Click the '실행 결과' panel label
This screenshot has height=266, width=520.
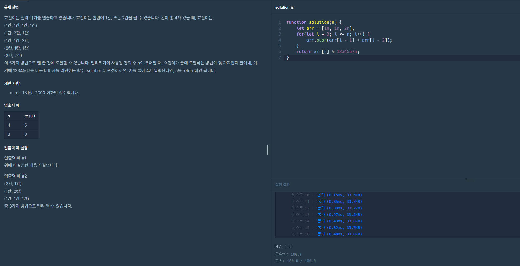point(282,185)
